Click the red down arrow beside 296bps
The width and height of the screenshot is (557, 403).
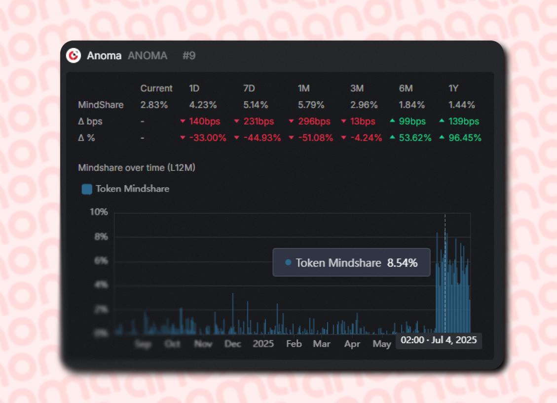tap(291, 121)
